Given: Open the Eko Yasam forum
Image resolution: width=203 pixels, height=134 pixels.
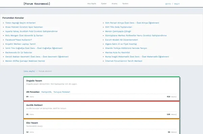Looking at the screenshot, I should point(32,123).
